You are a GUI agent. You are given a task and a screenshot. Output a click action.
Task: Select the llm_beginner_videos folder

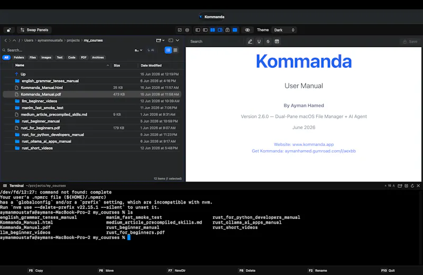[91, 101]
